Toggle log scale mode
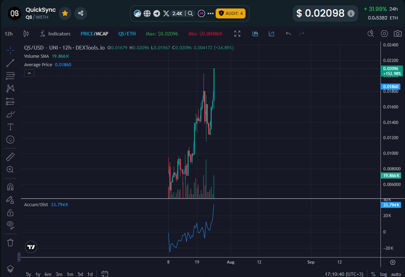The image size is (405, 277). (x=384, y=274)
